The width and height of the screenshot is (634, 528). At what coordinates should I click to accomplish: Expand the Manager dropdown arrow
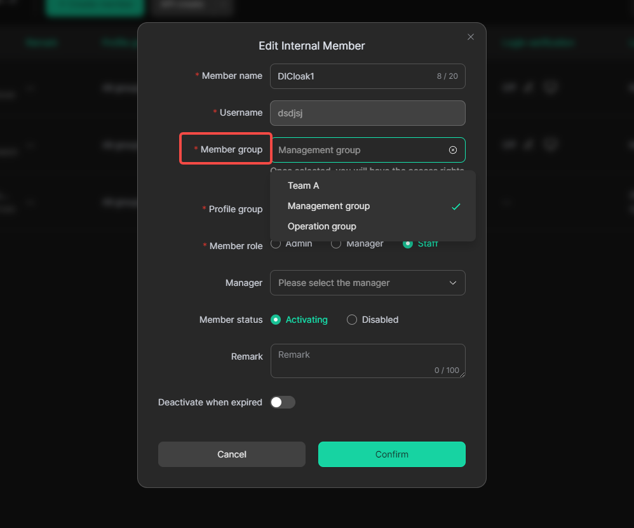(453, 283)
